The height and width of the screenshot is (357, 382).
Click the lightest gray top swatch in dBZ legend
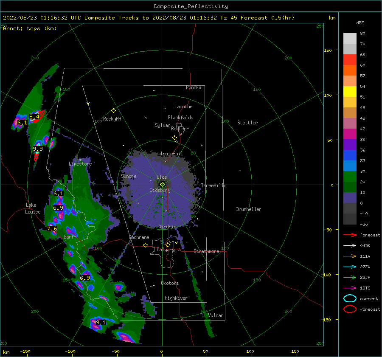pos(350,39)
